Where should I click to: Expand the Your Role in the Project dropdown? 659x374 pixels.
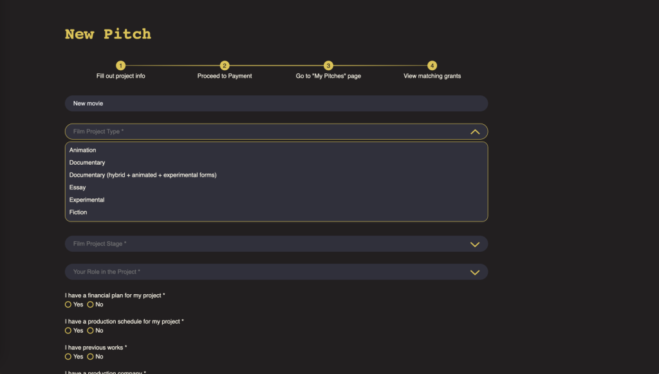click(475, 272)
